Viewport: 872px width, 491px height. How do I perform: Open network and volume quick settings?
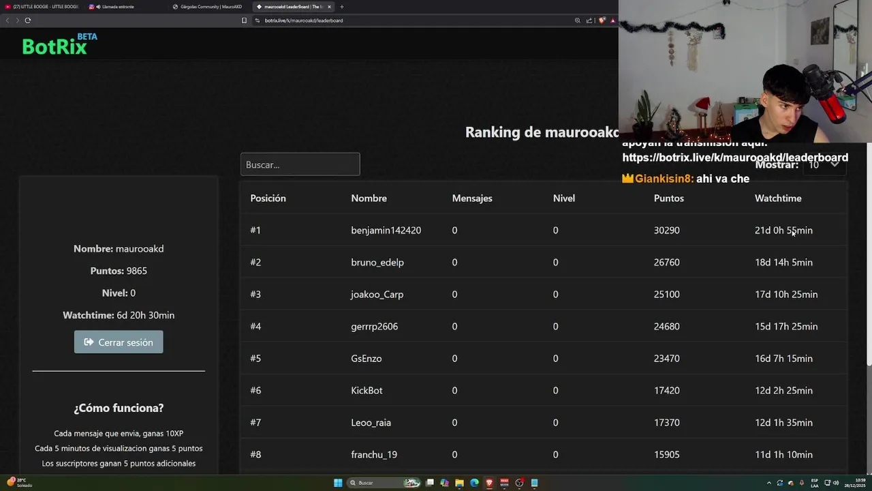[x=831, y=483]
